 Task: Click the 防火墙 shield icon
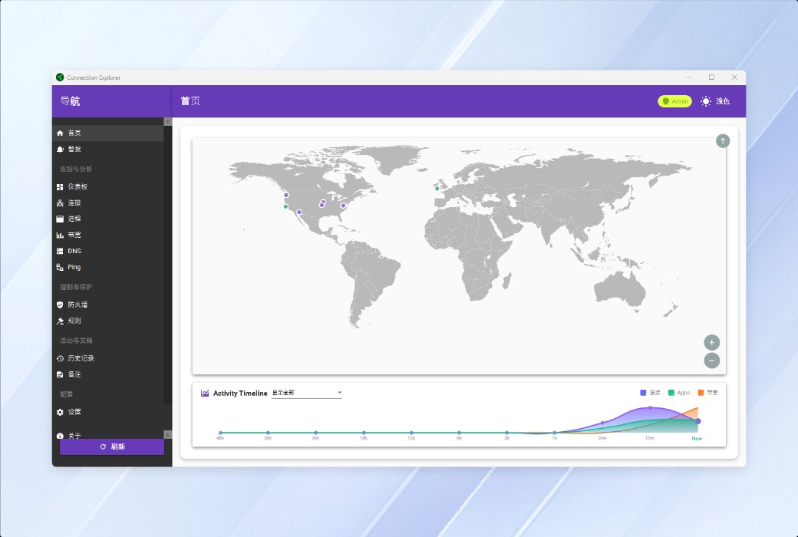click(x=60, y=305)
